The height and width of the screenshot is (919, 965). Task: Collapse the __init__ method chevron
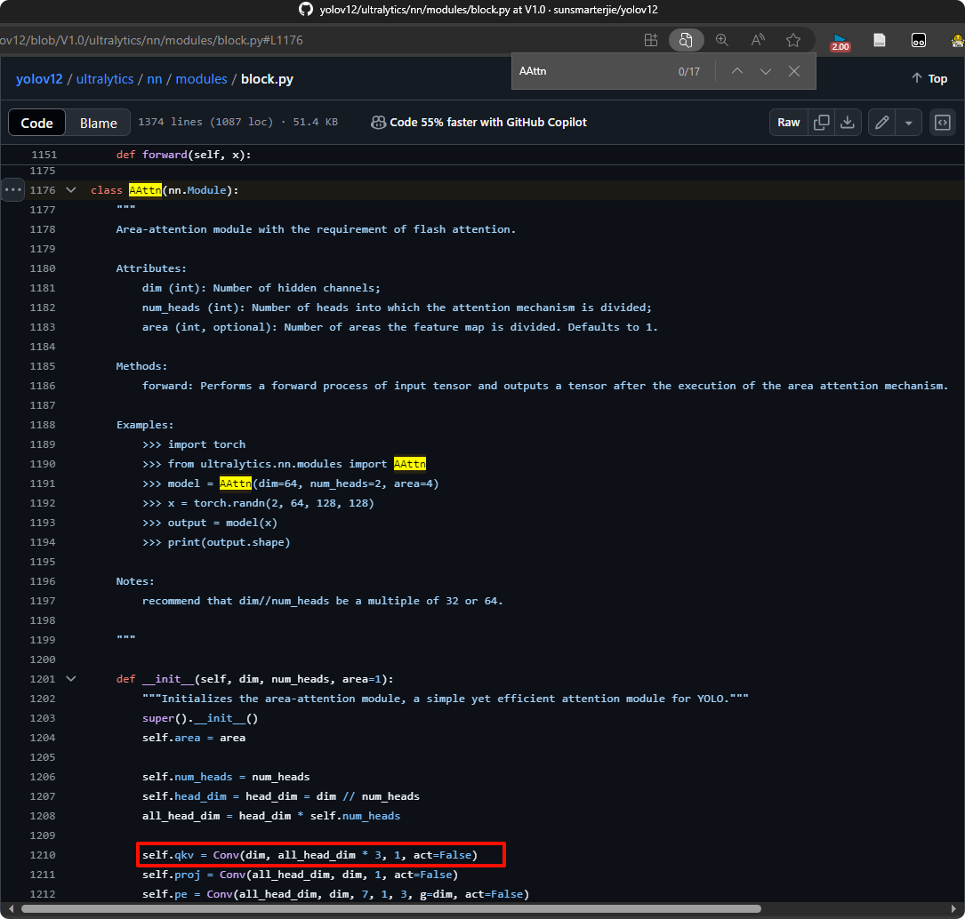coord(70,678)
